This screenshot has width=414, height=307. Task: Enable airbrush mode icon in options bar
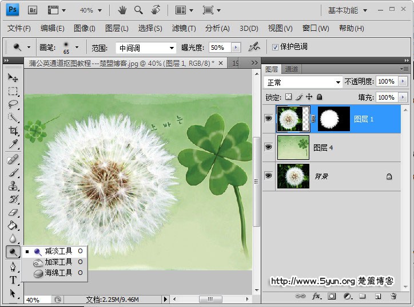[x=254, y=48]
